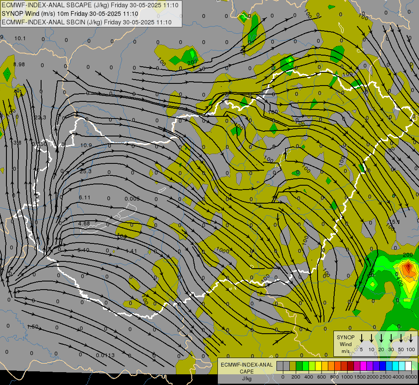Click the wind arrow above 100 m/s
This screenshot has width=419, height=385.
411,338
